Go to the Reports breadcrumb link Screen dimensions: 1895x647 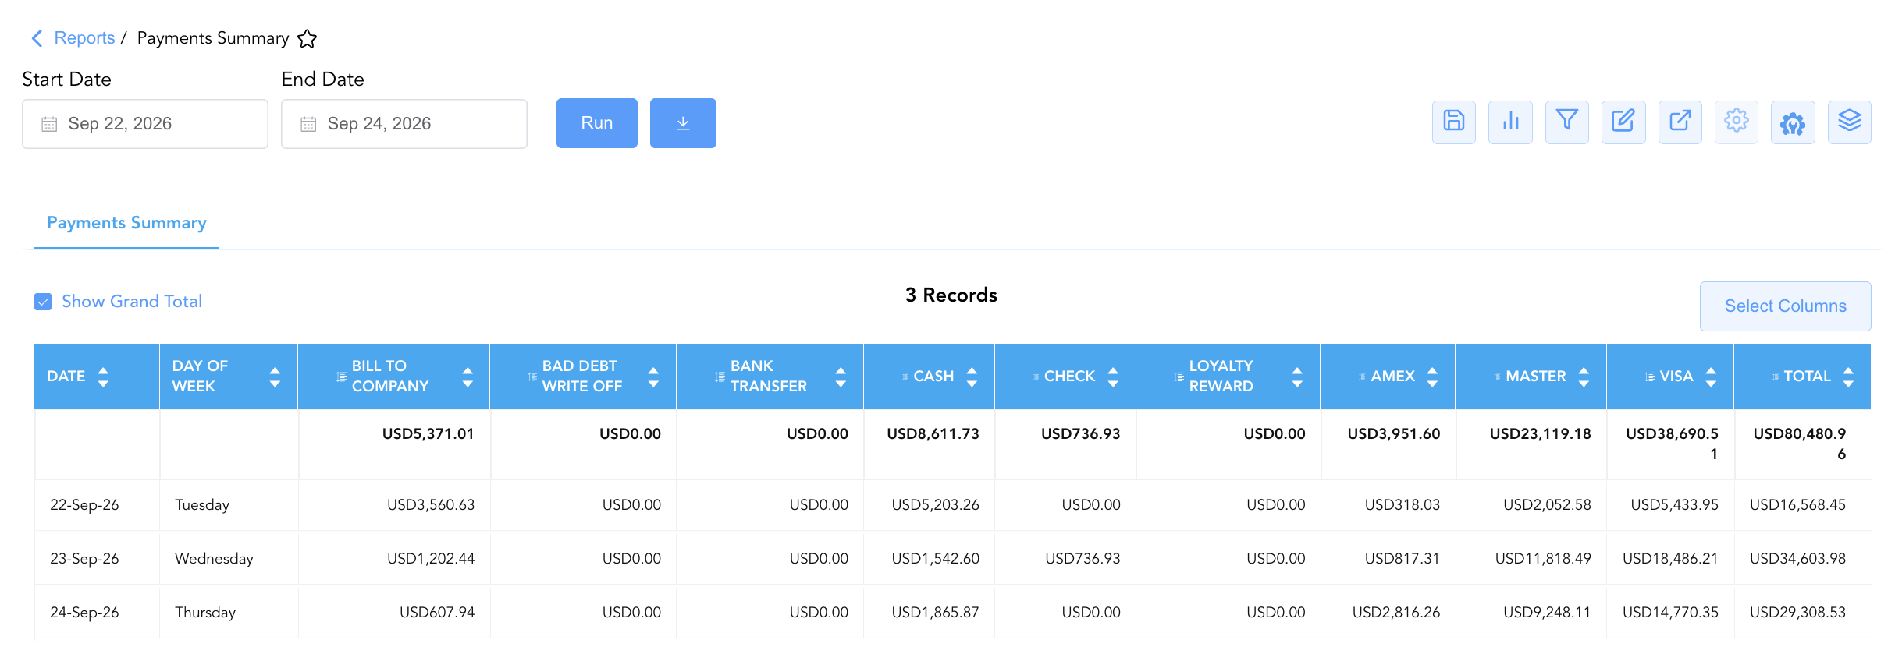click(84, 38)
